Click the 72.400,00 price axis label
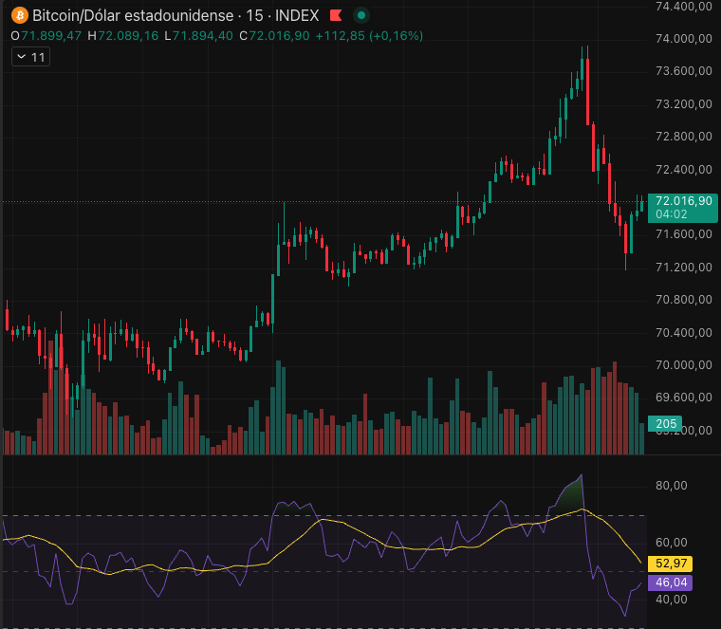The width and height of the screenshot is (721, 629). pos(683,170)
